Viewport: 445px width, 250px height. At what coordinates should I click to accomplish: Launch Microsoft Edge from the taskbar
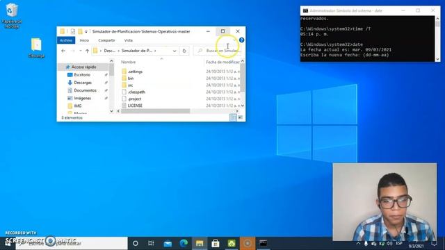(184, 243)
